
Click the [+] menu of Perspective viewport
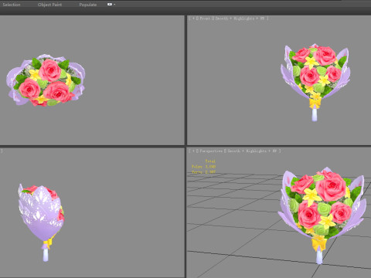coord(193,151)
